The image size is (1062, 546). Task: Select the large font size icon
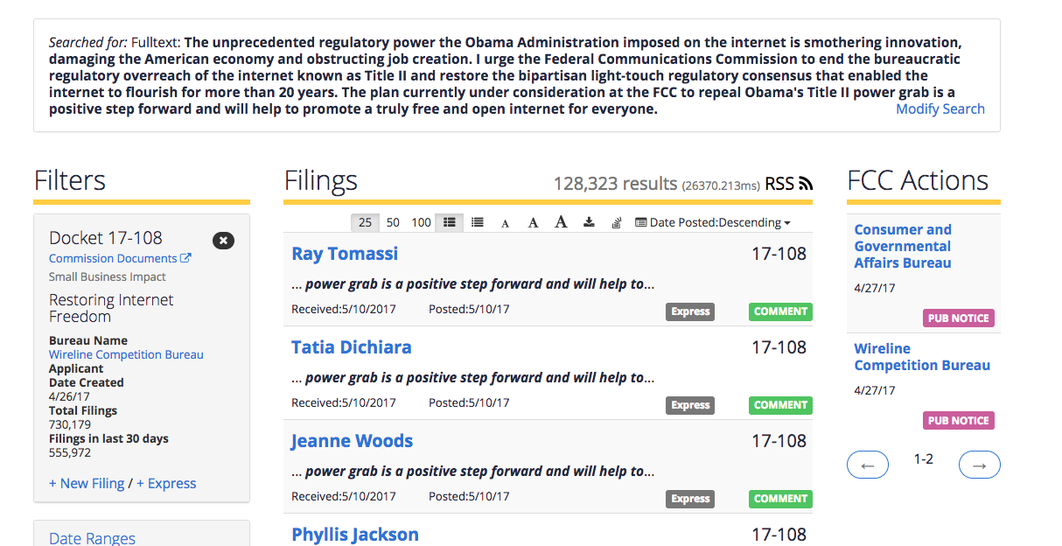561,222
